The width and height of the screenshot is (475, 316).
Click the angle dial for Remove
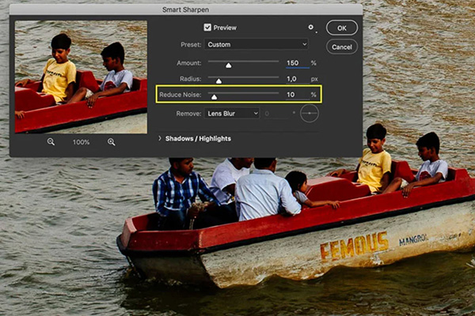click(x=309, y=114)
